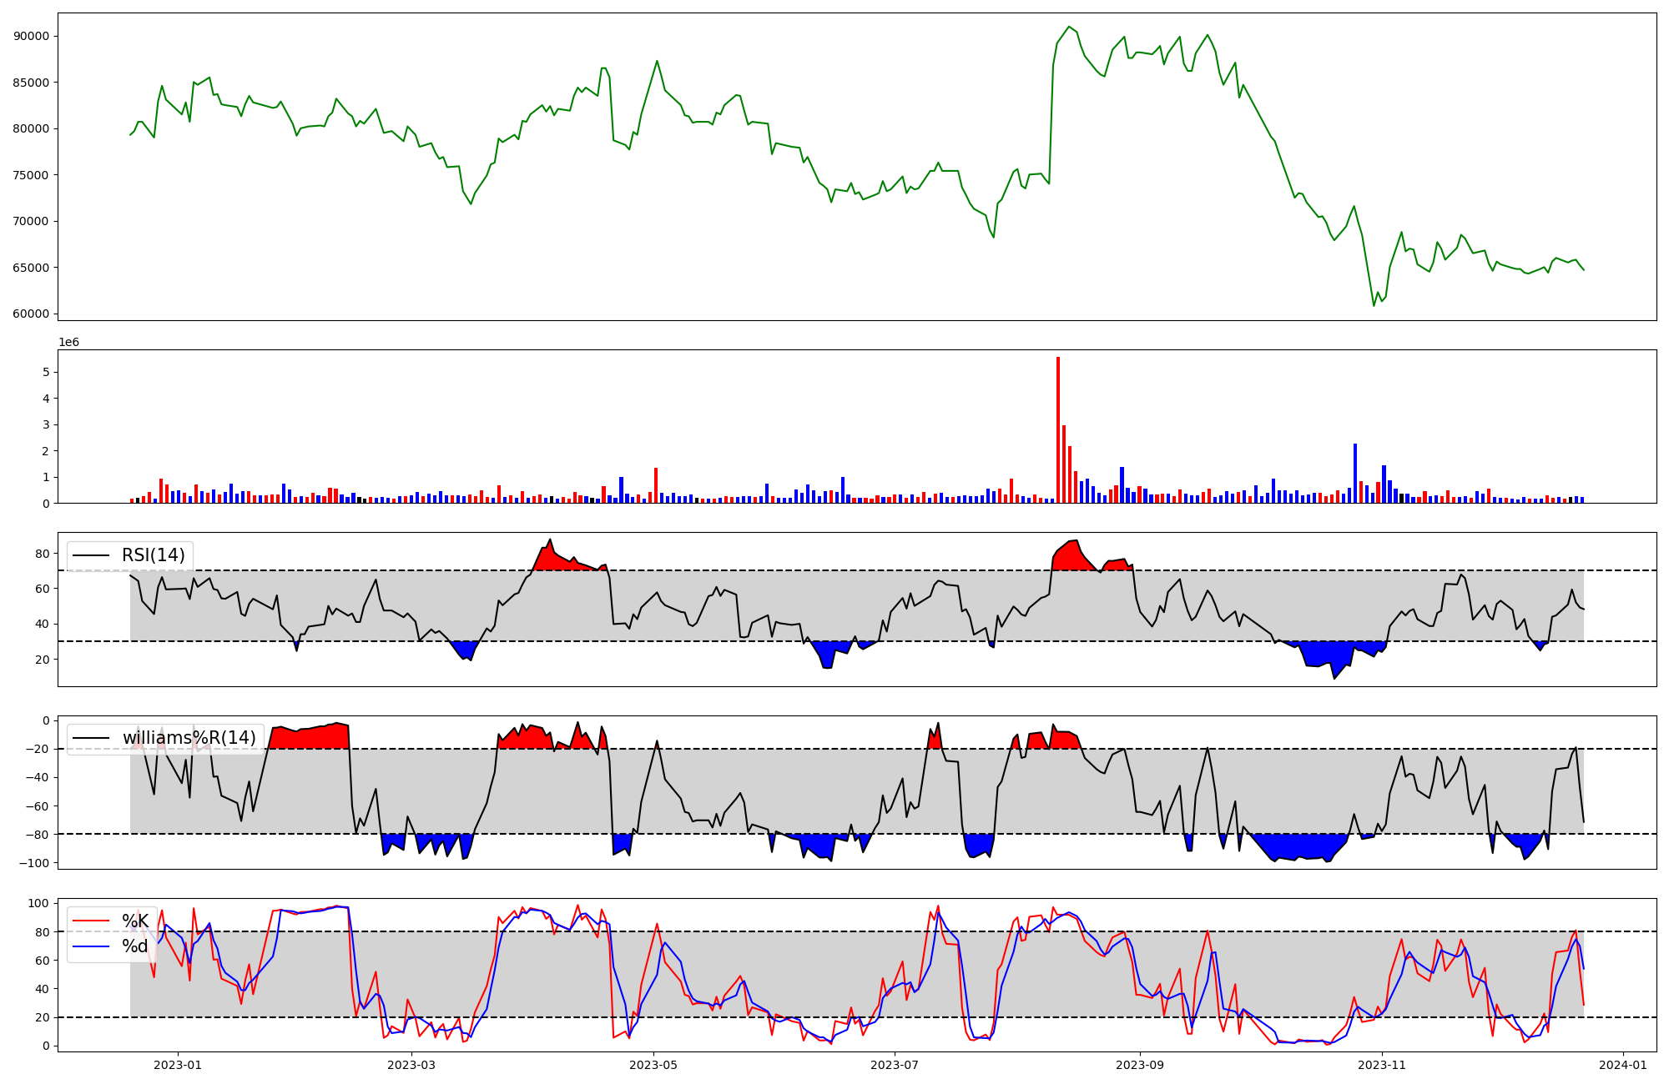This screenshot has width=1669, height=1084.
Task: Click the 60000 price axis label
Action: coord(32,314)
